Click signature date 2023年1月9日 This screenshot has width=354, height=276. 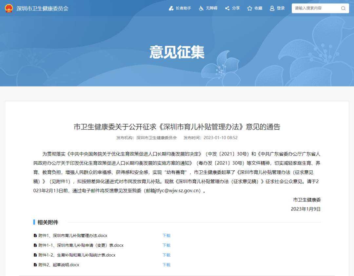306,209
